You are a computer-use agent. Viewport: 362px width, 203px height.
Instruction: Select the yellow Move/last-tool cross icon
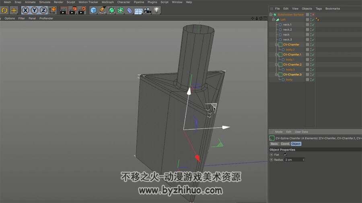pos(14,10)
